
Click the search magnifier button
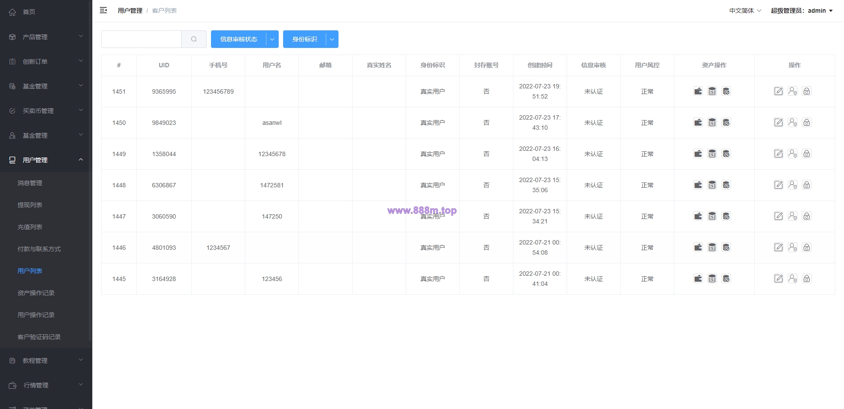coord(194,39)
